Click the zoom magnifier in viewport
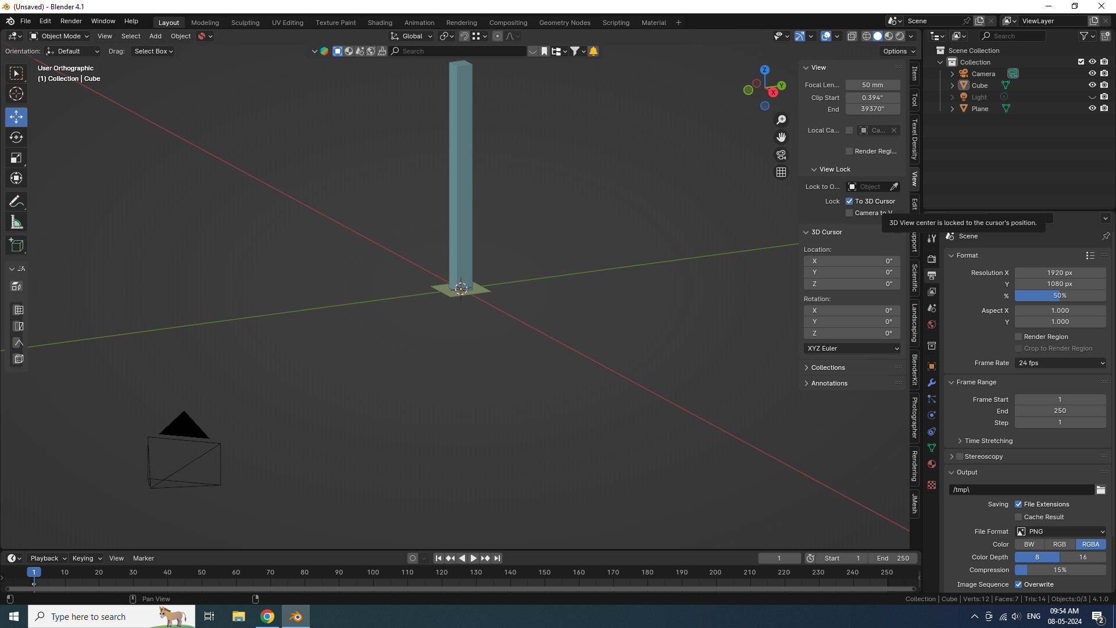This screenshot has width=1116, height=628. 781,120
